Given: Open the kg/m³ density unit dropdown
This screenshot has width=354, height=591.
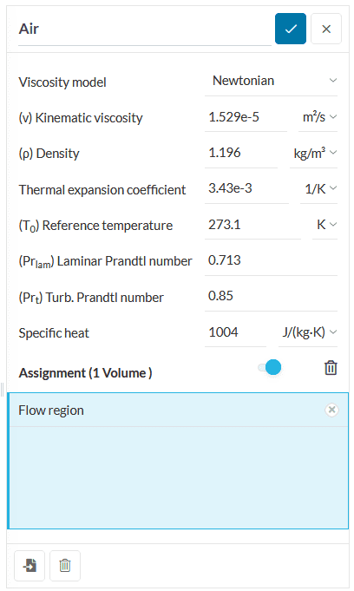Looking at the screenshot, I should 314,153.
